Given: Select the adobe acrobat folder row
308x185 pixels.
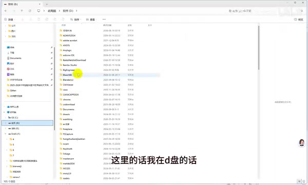Looking at the screenshot, I should click(109, 40).
